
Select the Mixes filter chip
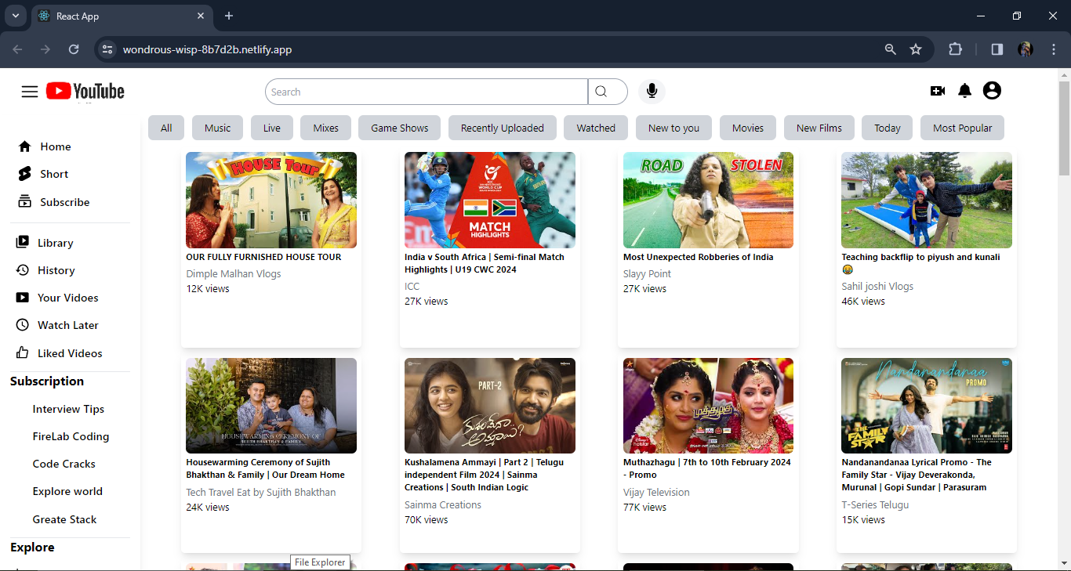pos(326,128)
